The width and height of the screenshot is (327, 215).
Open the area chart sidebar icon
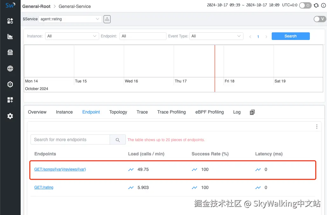point(10,36)
